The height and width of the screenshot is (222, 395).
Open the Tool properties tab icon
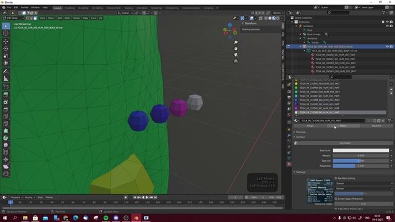pyautogui.click(x=289, y=84)
